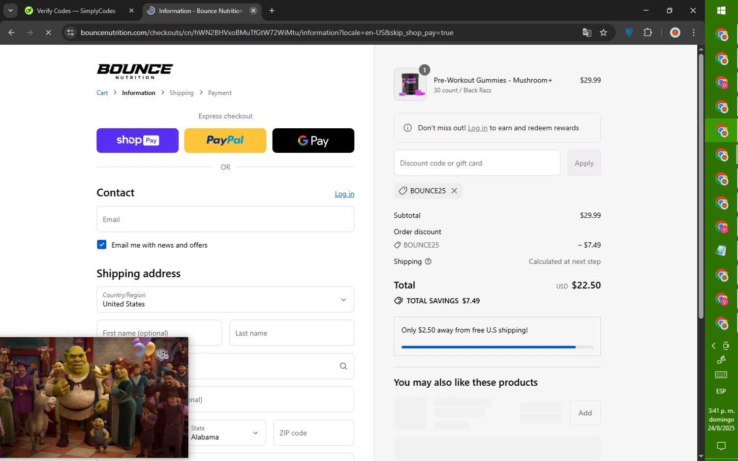The image size is (738, 461).
Task: Open the taskbar clock showing 3:41 p. m.
Action: 721,419
